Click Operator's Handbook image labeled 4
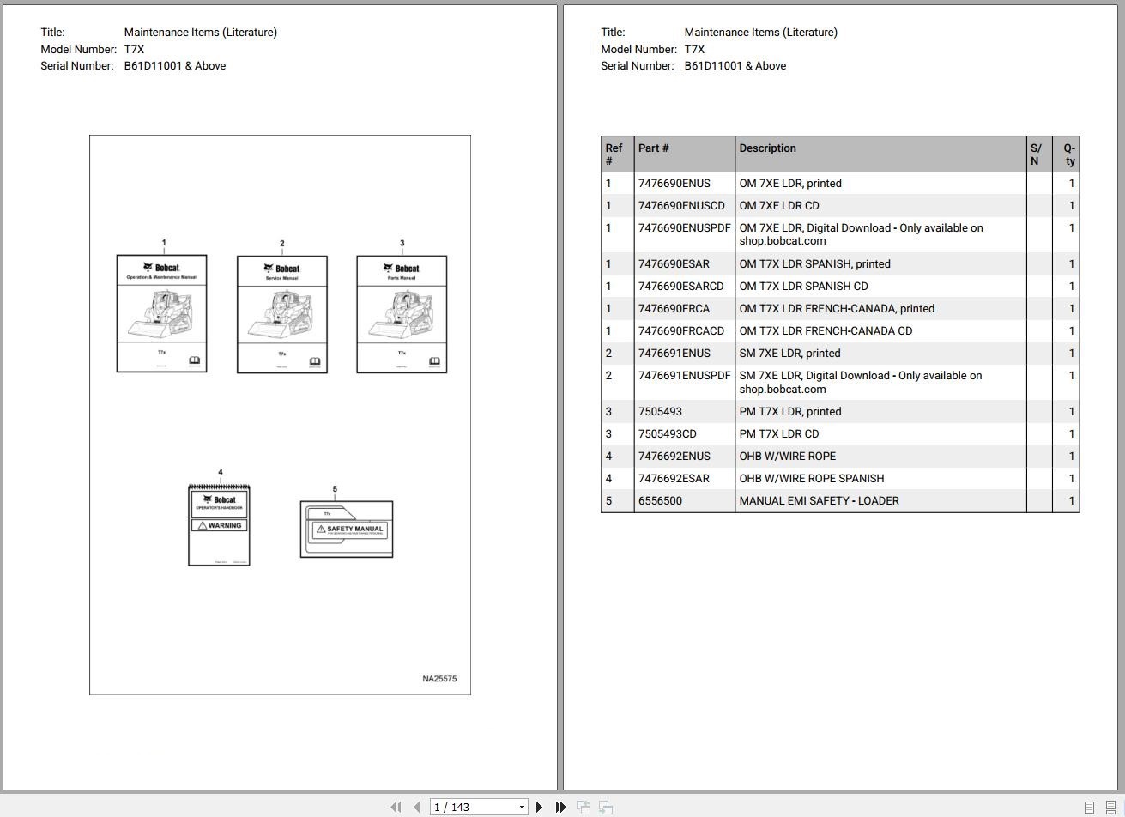 coord(219,525)
